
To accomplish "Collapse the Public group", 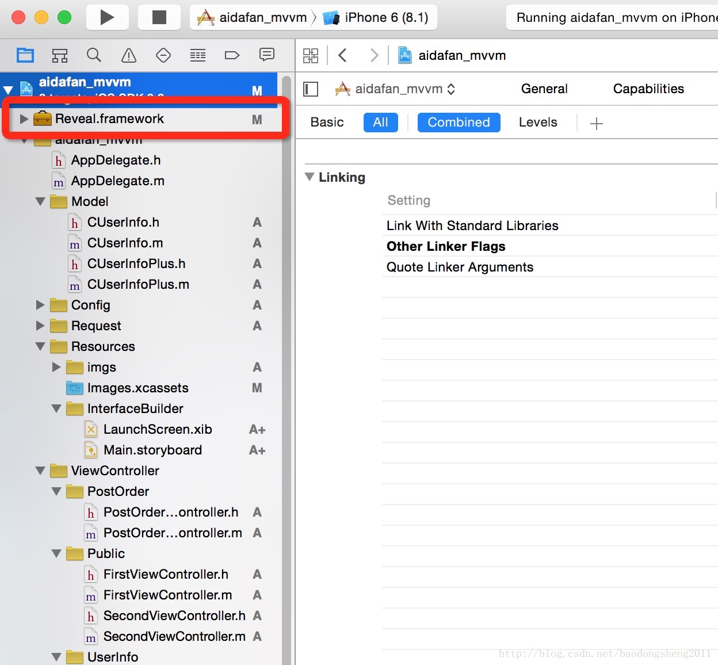I will click(x=56, y=553).
